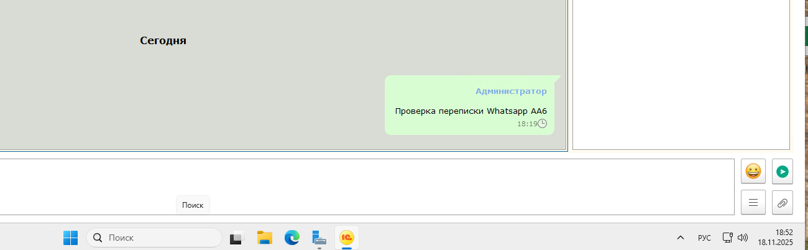Select the message 'Проверка переписки Whatsapp AA6'

click(x=471, y=111)
